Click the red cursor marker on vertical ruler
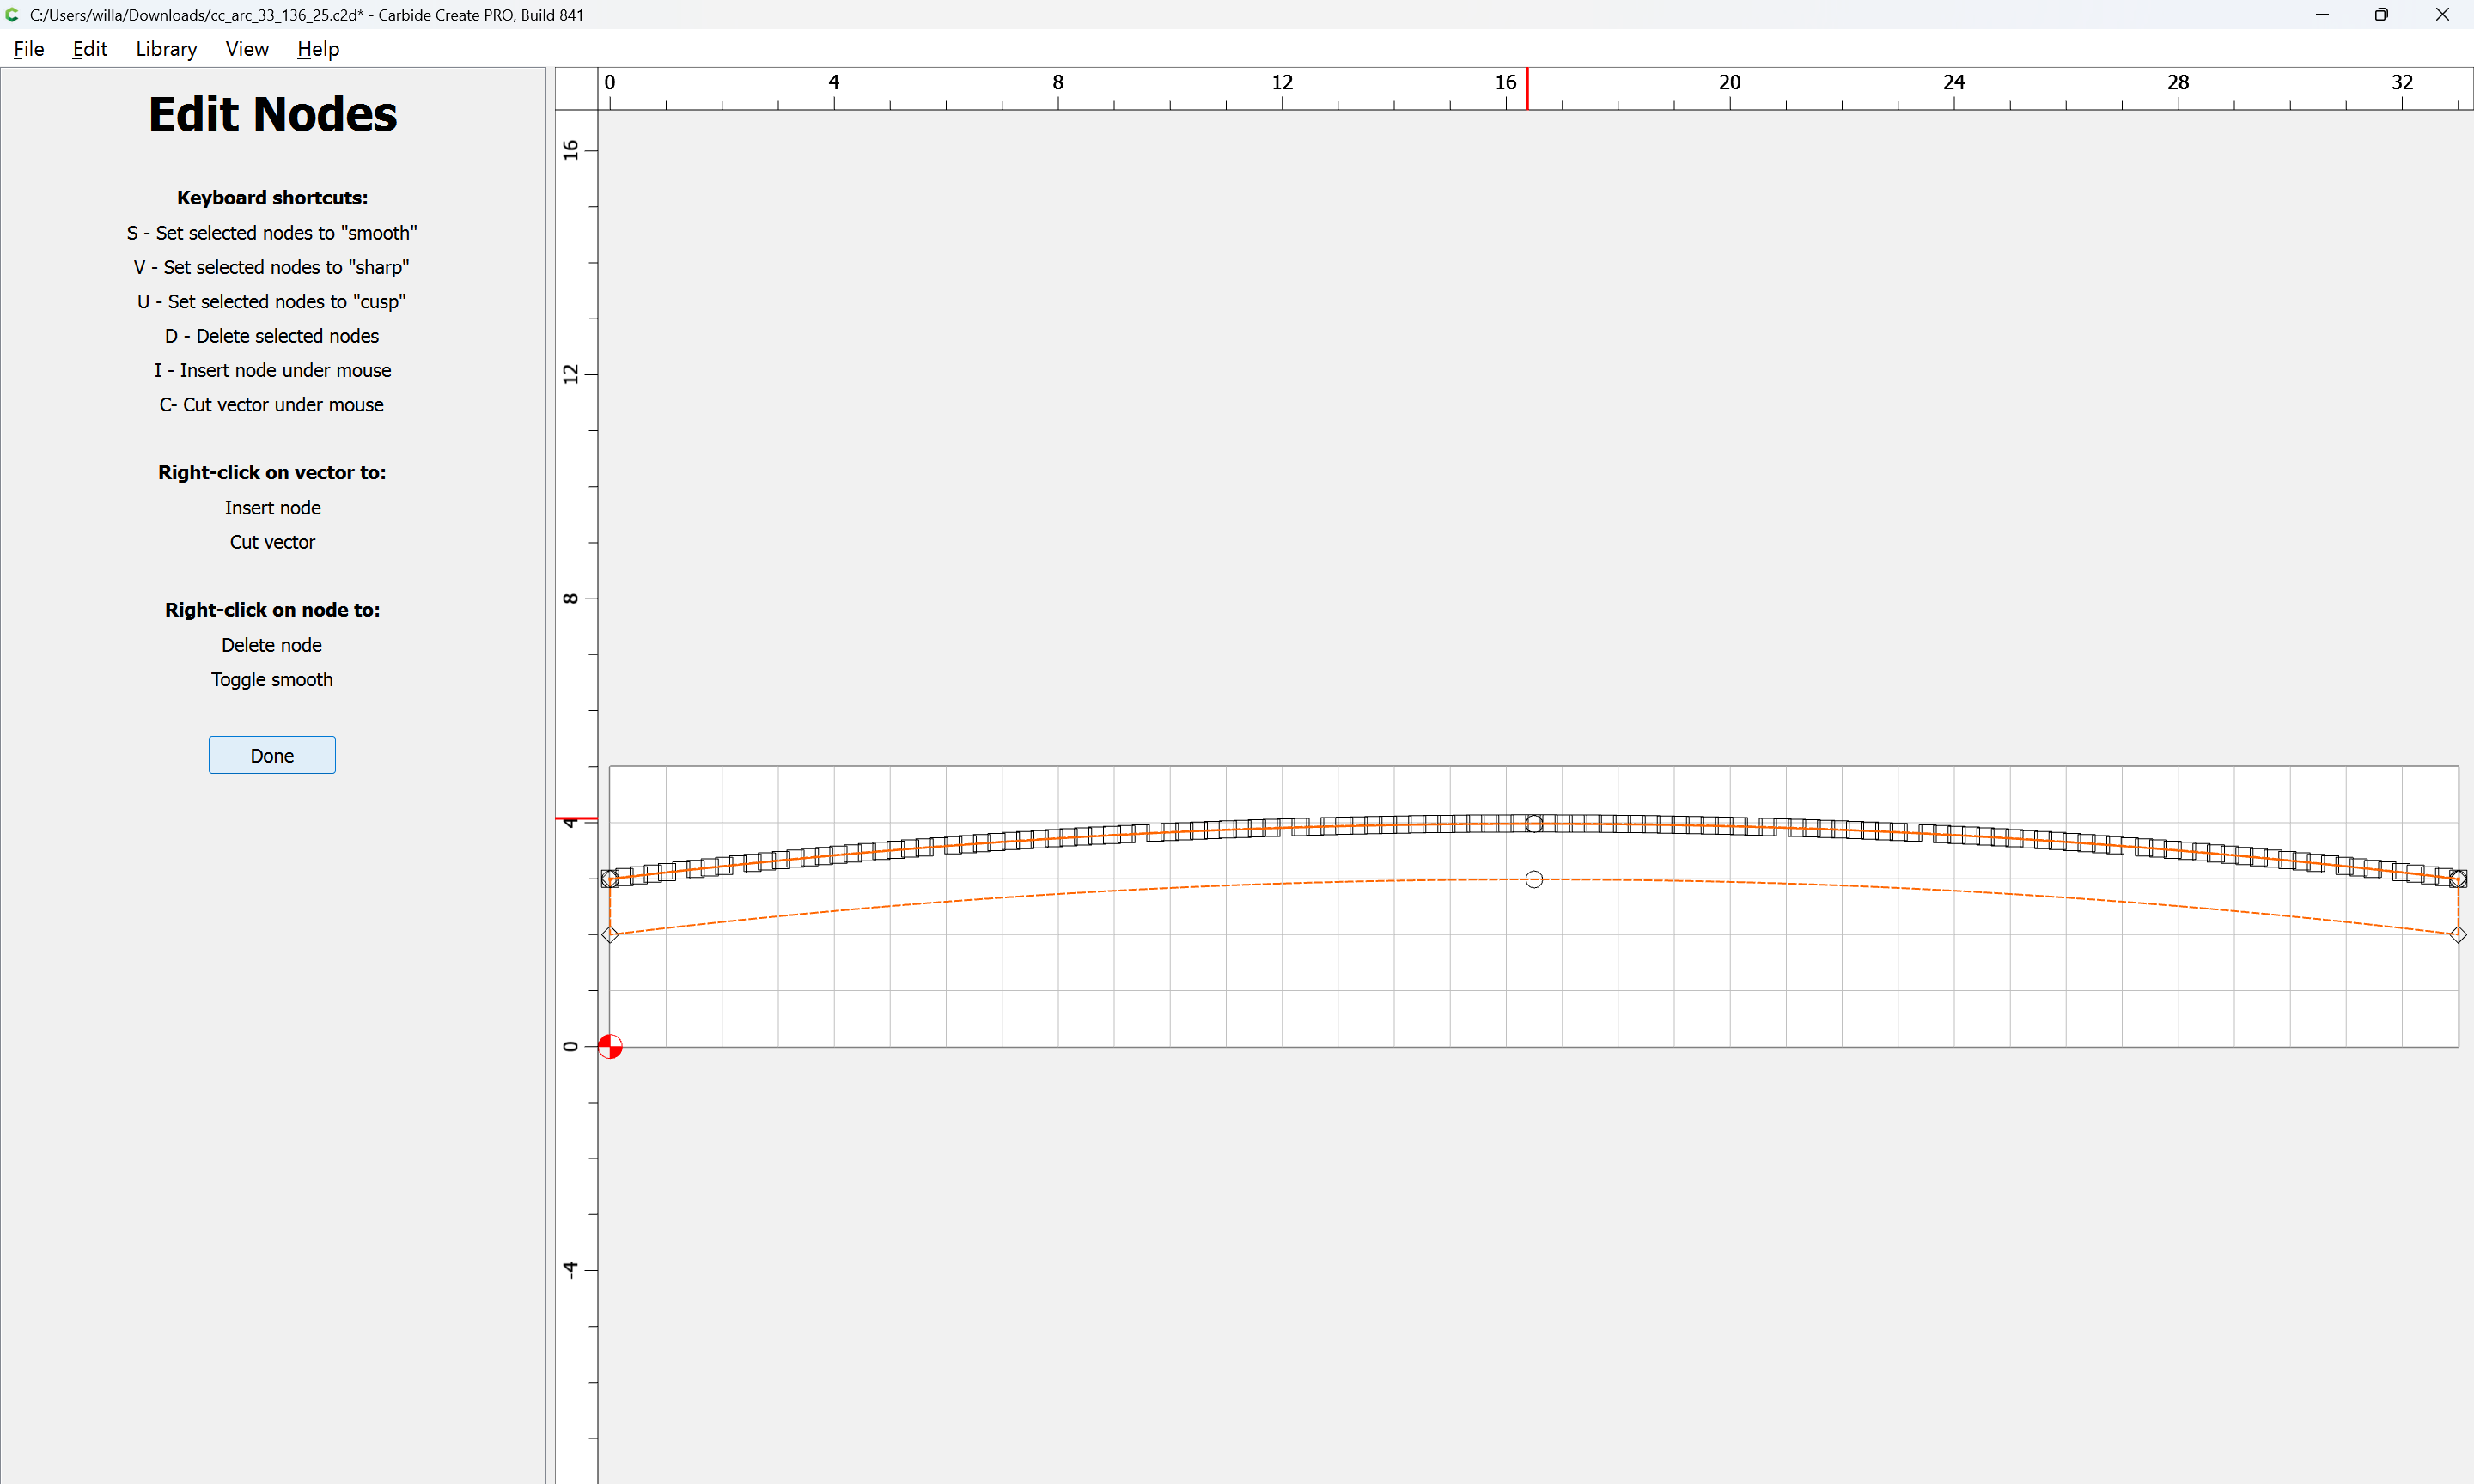The height and width of the screenshot is (1484, 2474). (x=576, y=819)
